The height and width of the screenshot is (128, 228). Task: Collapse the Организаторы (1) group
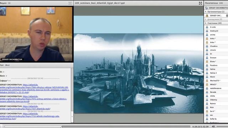206,12
